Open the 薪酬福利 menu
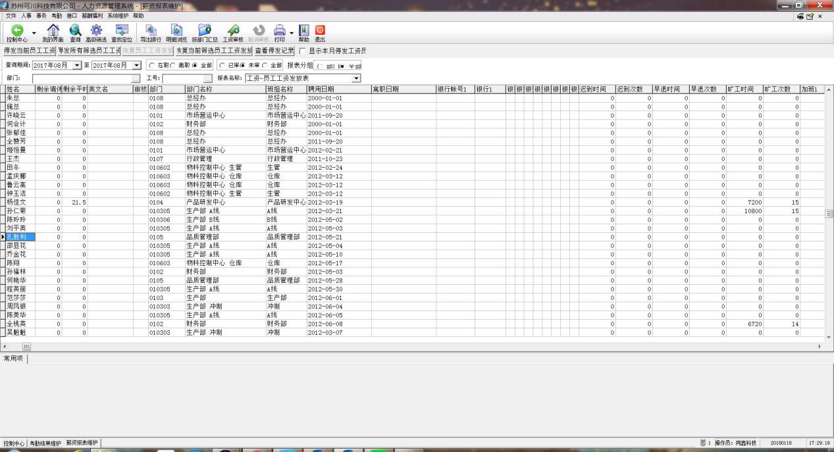 point(91,15)
